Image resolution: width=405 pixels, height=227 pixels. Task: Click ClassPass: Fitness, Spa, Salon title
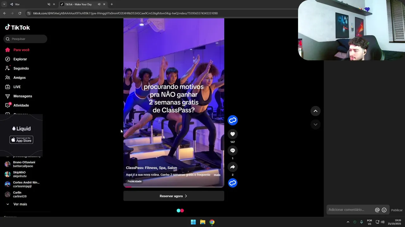point(151,168)
